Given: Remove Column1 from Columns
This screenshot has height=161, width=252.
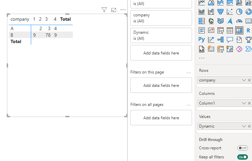Looking at the screenshot, I should pos(249,103).
